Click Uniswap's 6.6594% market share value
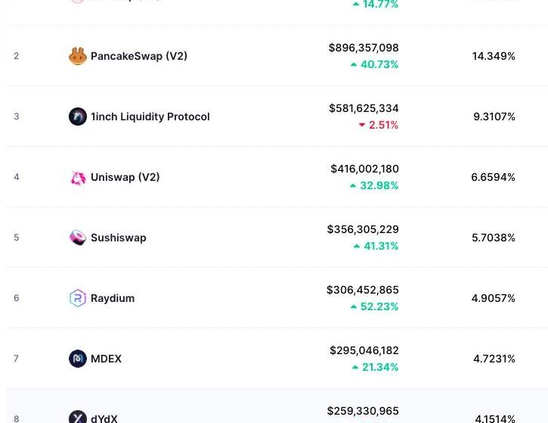Screen dimensions: 548x423 pos(493,177)
